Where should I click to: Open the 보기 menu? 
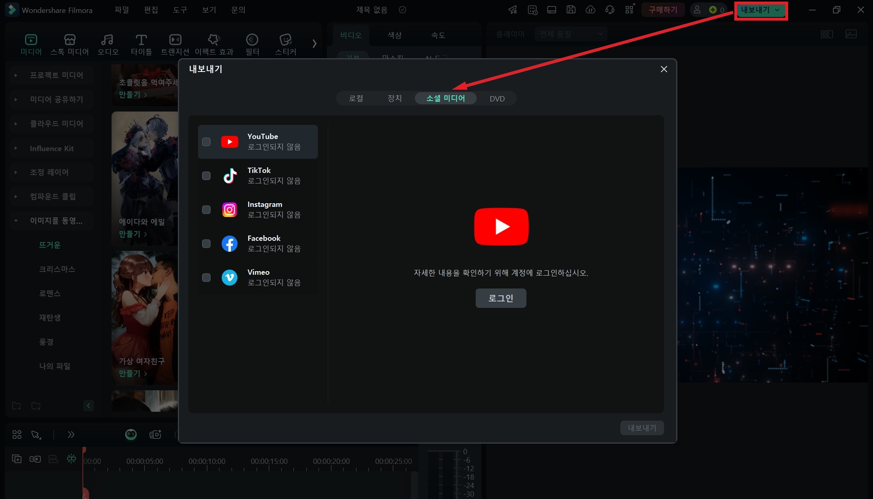(x=209, y=10)
